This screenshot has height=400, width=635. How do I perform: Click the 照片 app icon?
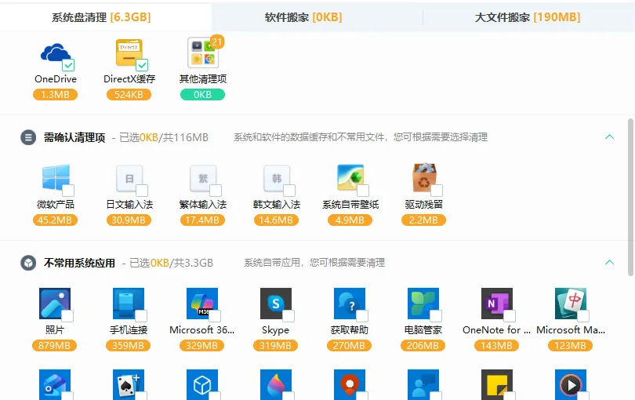[x=55, y=304]
